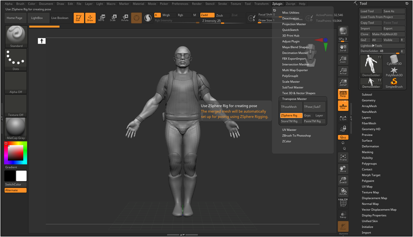Open the Texture Off selector
This screenshot has height=237, width=413.
[x=16, y=106]
